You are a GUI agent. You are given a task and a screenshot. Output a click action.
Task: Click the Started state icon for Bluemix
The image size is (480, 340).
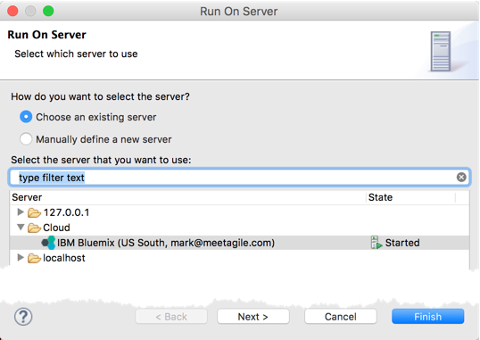pyautogui.click(x=376, y=243)
